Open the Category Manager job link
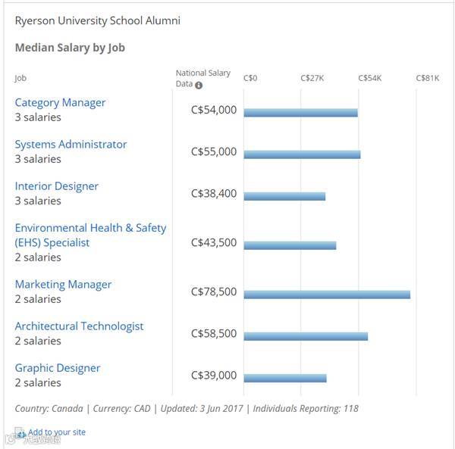455x449 pixels. coord(60,102)
